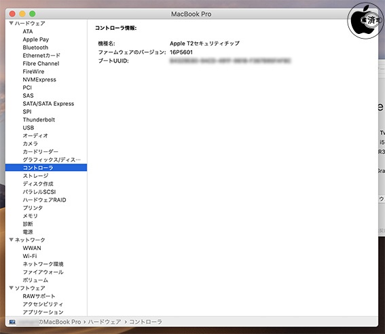Image resolution: width=385 pixels, height=334 pixels.
Task: Open ネットワーク環境 entry
Action: 43,264
